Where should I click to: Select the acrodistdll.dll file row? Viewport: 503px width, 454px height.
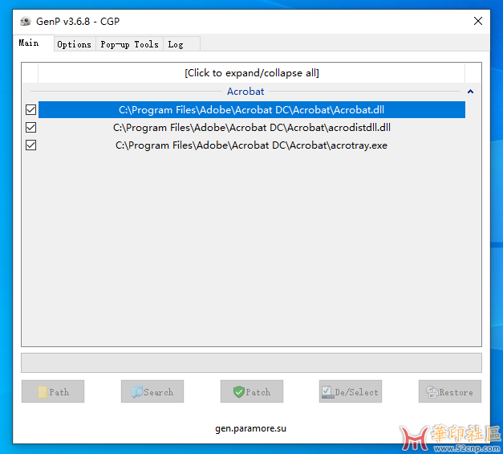[251, 128]
